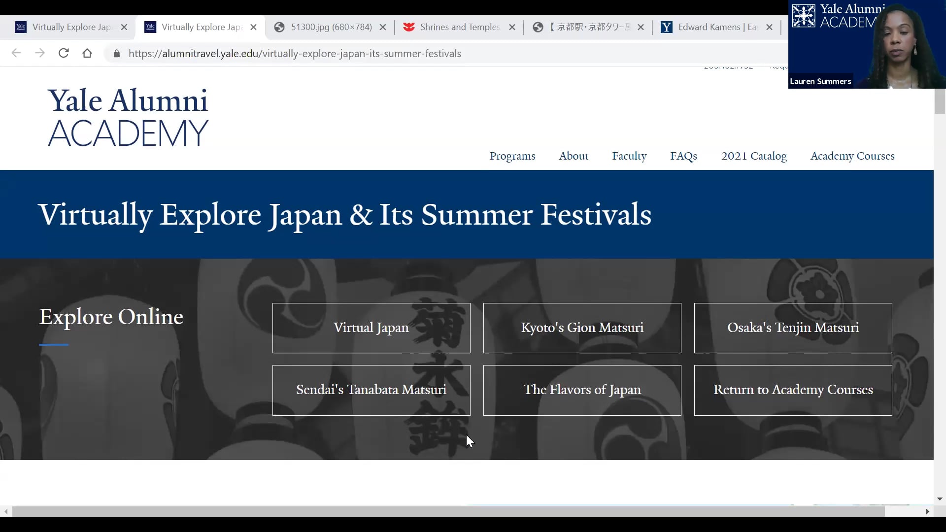Click the browser reload/refresh icon
The height and width of the screenshot is (532, 946).
click(x=64, y=53)
